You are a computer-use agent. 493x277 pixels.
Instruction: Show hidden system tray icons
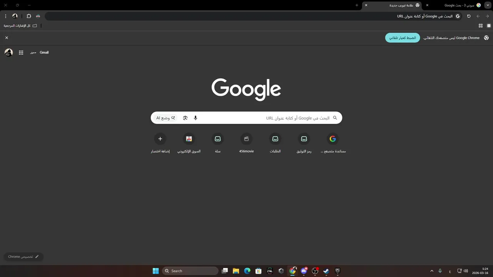tap(432, 271)
